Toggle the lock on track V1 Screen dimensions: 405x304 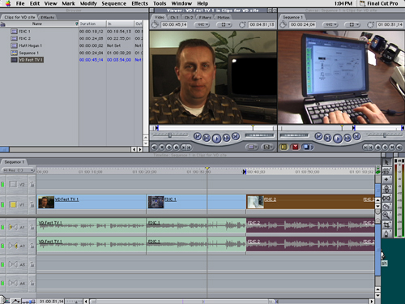click(32, 205)
